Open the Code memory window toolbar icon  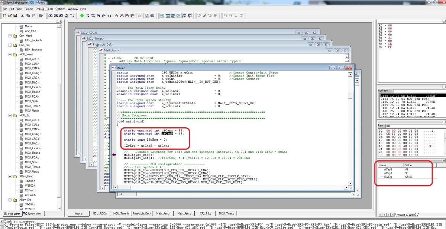179,16
